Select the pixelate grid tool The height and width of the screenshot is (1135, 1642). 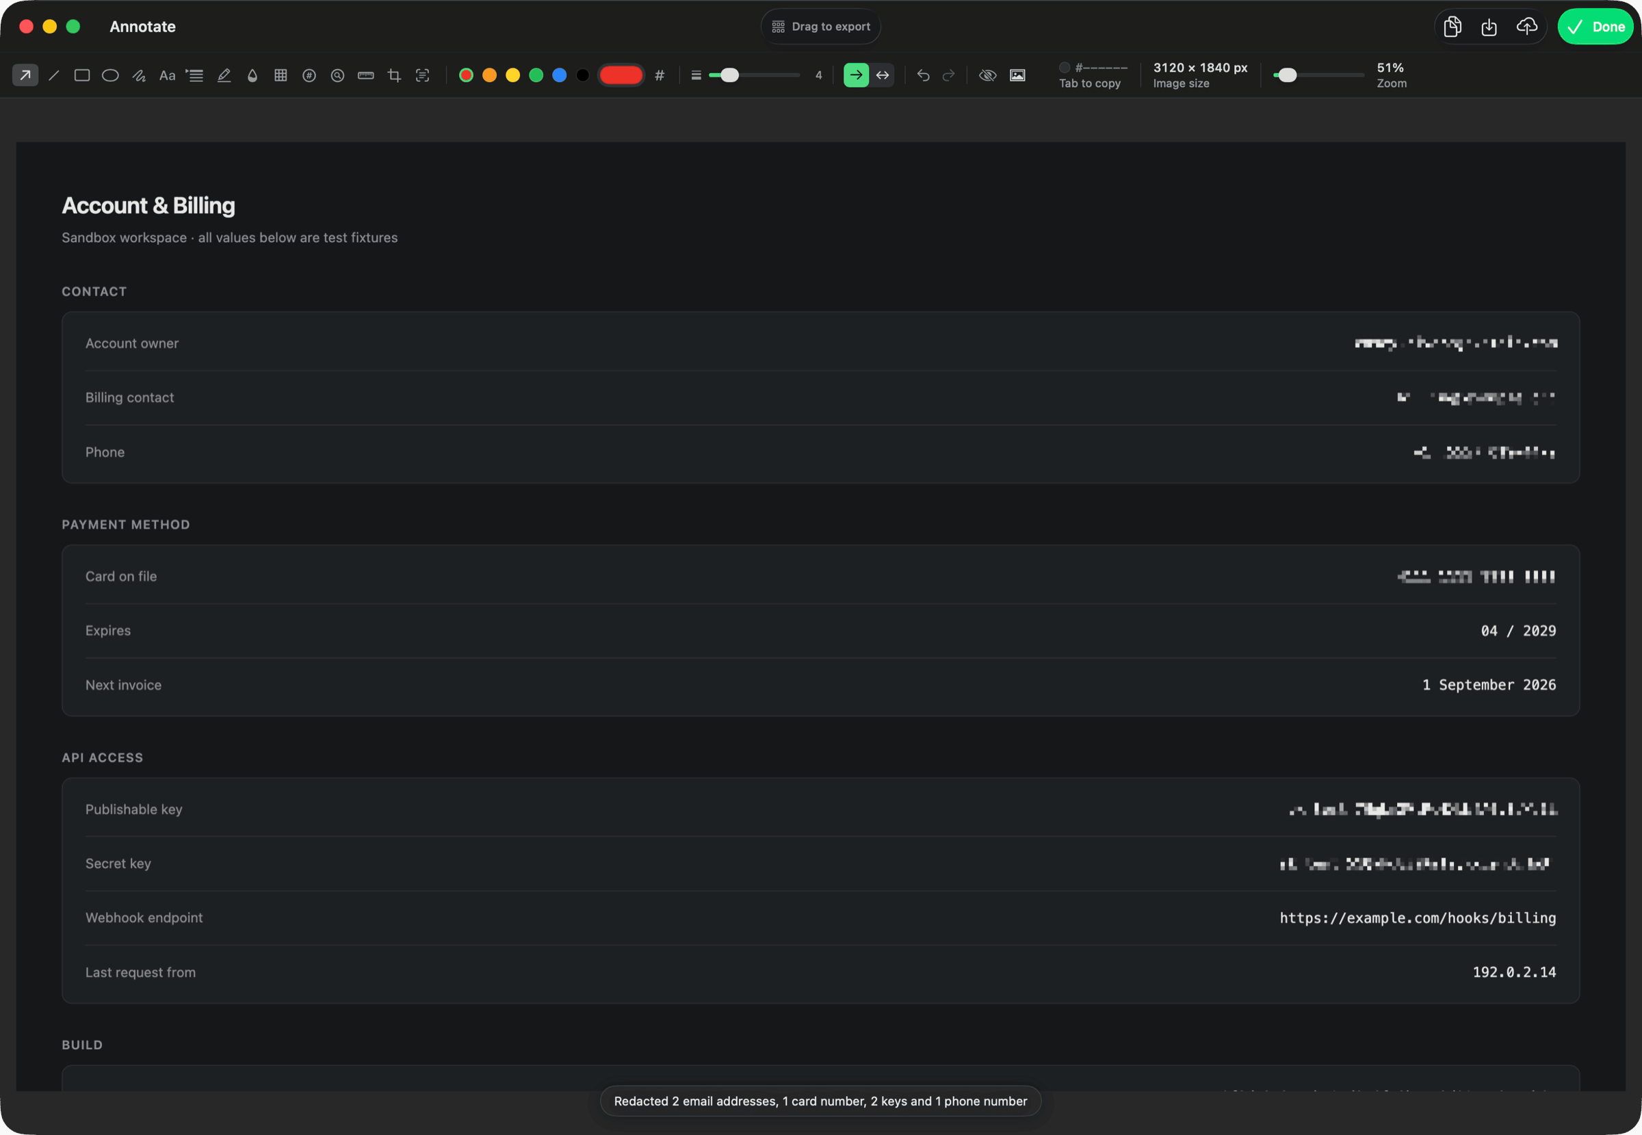pyautogui.click(x=281, y=75)
